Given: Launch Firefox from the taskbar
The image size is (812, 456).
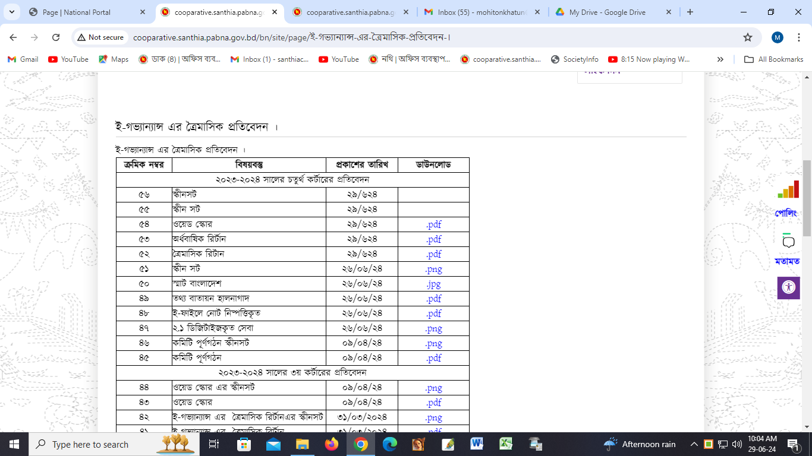Looking at the screenshot, I should (x=331, y=444).
